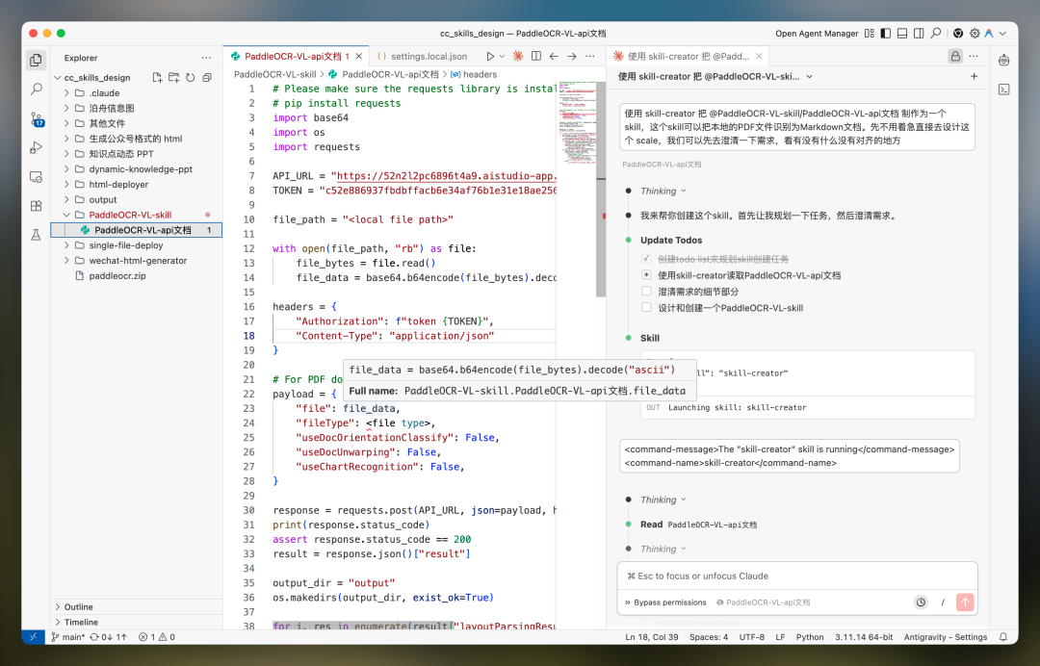The height and width of the screenshot is (666, 1040).
Task: Open the Extensions view
Action: point(36,205)
